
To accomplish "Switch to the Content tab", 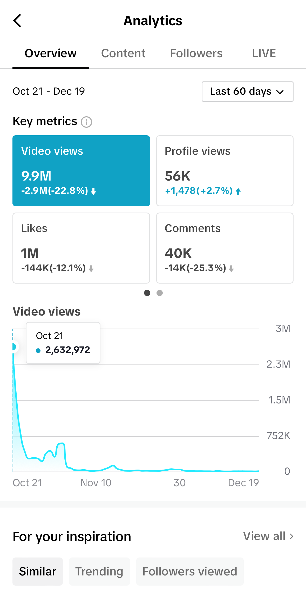I will pyautogui.click(x=123, y=54).
